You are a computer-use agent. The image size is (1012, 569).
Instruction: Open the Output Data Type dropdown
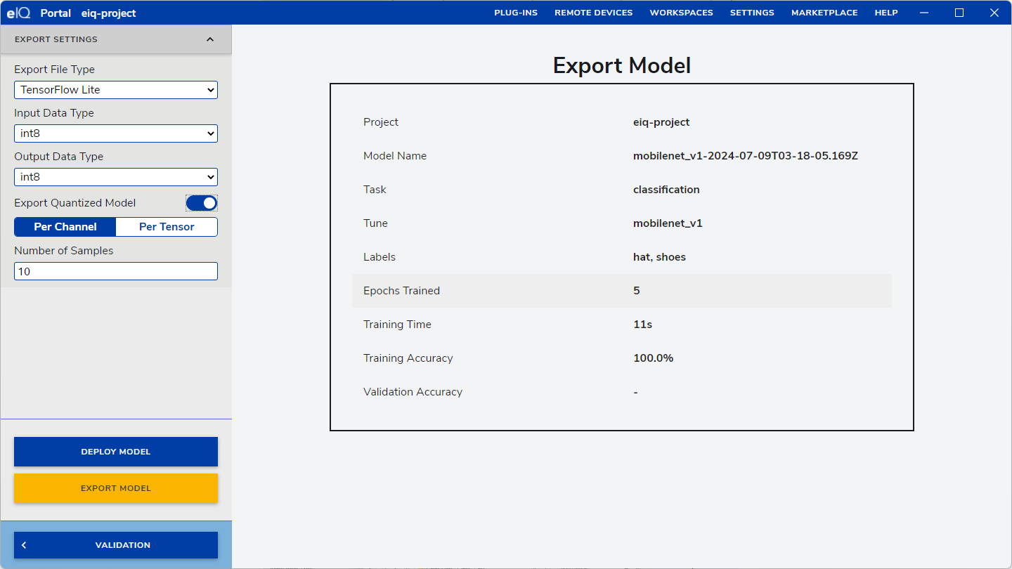point(116,177)
